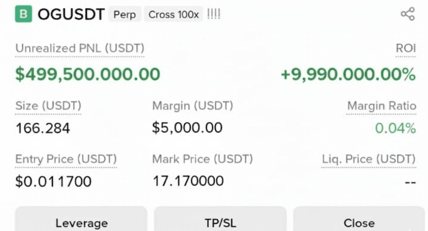The width and height of the screenshot is (428, 231).
Task: Tap the ROI label
Action: (x=405, y=49)
